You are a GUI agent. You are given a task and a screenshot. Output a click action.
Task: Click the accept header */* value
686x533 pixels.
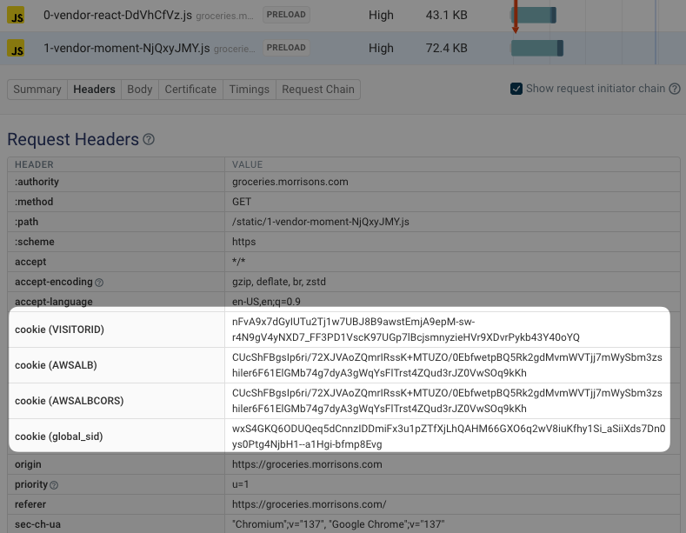(238, 262)
